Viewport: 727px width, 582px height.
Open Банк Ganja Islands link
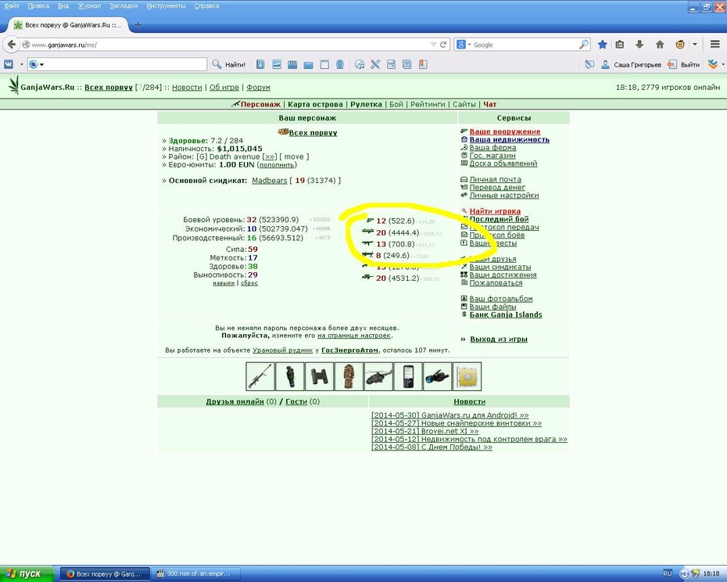(x=506, y=314)
